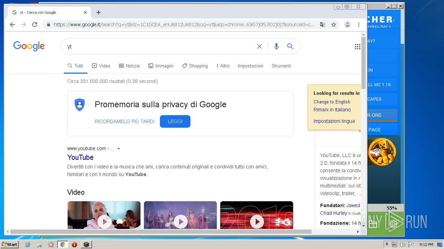Go forward using the browser forward arrow

pyautogui.click(x=24, y=25)
